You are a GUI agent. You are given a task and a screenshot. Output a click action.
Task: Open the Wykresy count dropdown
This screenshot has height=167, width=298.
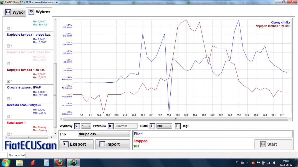point(86,126)
